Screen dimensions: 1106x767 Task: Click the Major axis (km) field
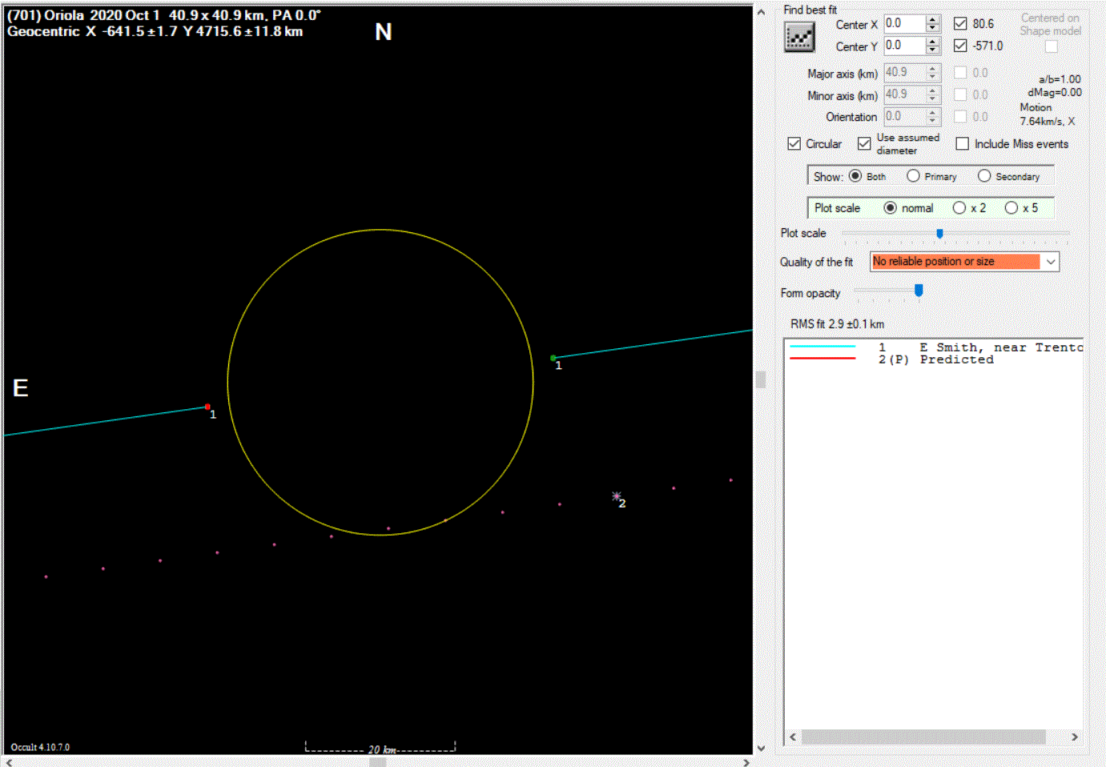(x=904, y=73)
